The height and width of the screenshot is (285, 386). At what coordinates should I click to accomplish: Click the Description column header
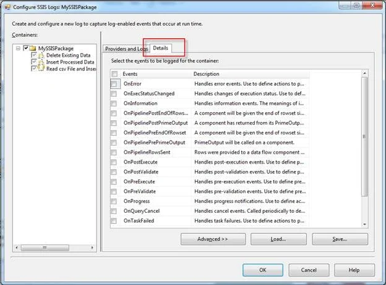click(206, 74)
